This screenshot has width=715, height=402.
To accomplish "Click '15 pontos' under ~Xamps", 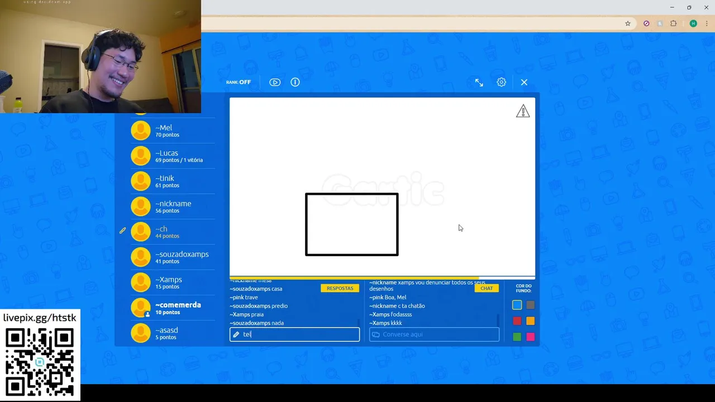I will pyautogui.click(x=167, y=287).
